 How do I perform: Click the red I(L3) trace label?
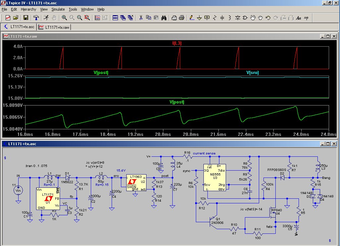(x=177, y=43)
